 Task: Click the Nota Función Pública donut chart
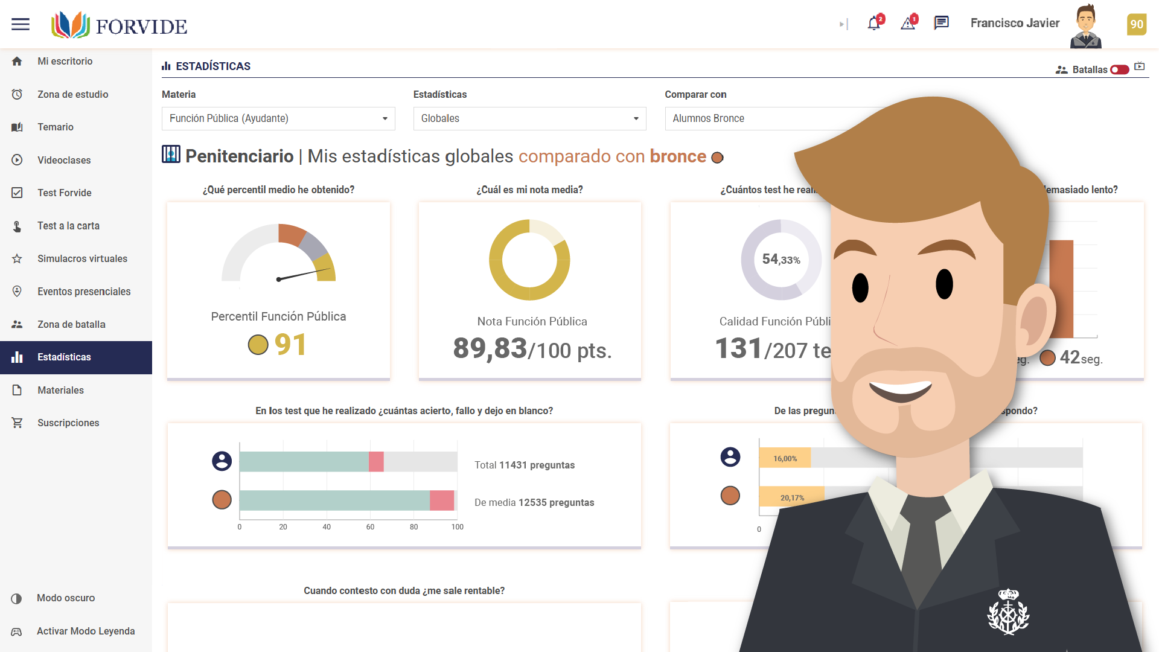click(529, 260)
